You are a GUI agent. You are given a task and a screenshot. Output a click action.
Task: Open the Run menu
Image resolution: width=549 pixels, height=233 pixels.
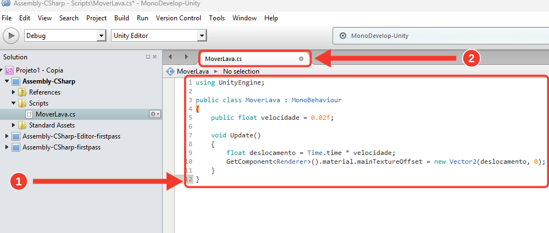[x=142, y=18]
